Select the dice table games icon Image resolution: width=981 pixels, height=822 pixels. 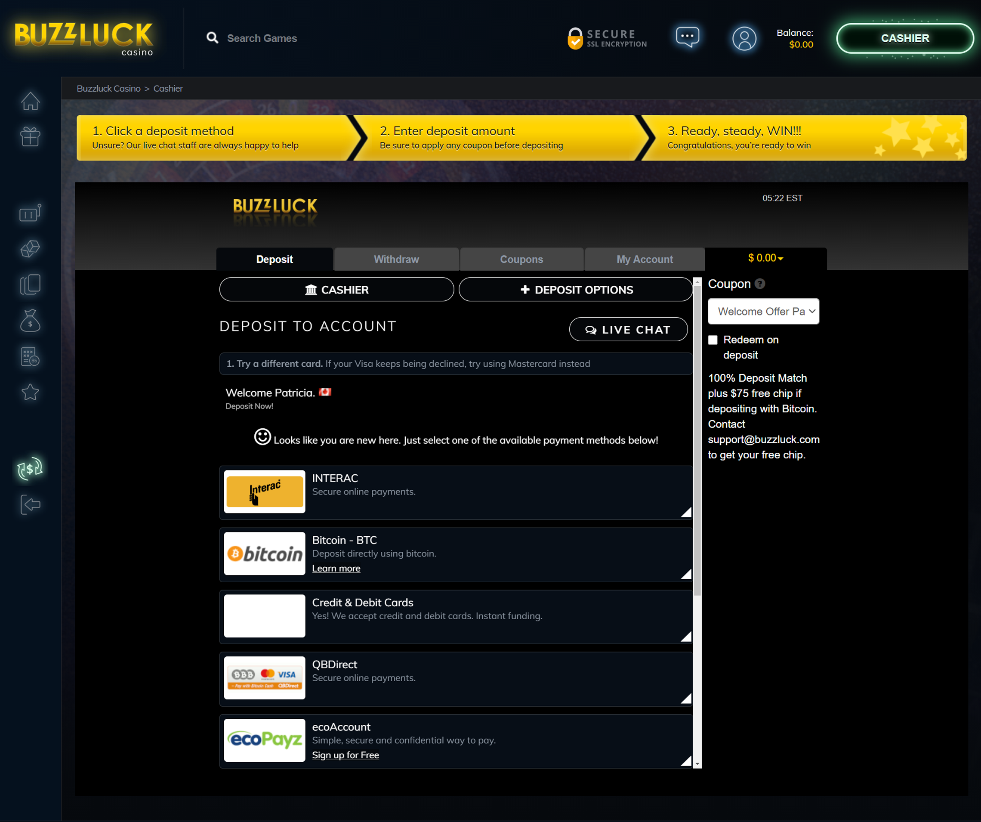[x=31, y=249]
